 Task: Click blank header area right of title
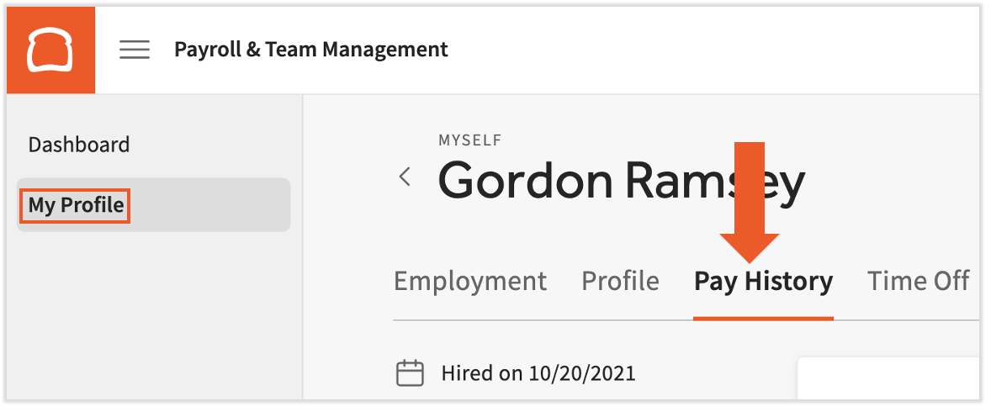pos(715,50)
